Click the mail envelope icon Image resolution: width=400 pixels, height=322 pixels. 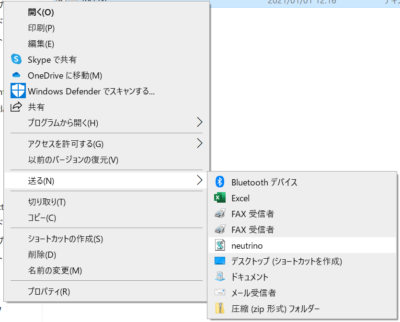click(220, 292)
